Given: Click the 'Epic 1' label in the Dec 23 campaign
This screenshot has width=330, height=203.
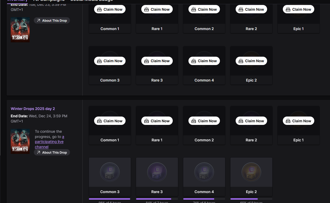Looking at the screenshot, I should click(x=299, y=29).
